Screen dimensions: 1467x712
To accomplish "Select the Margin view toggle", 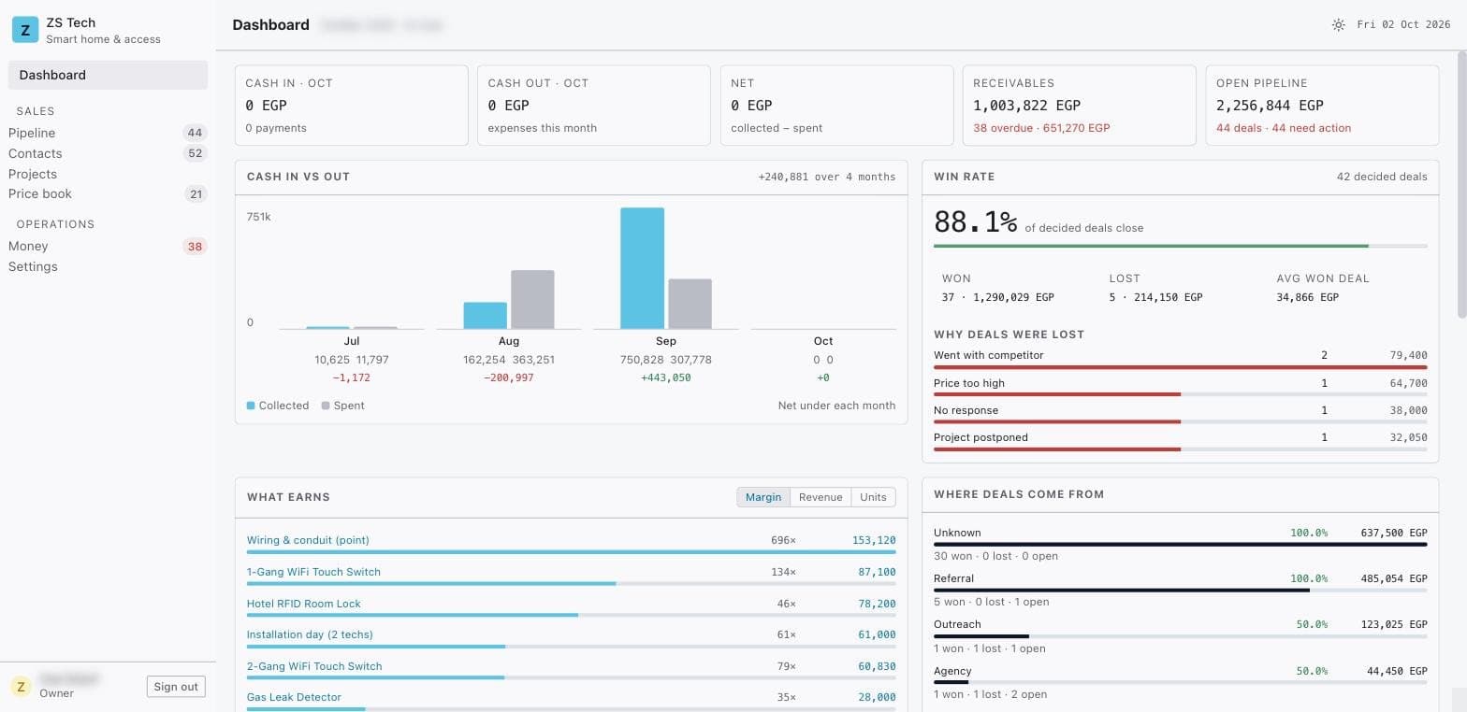I will point(763,497).
